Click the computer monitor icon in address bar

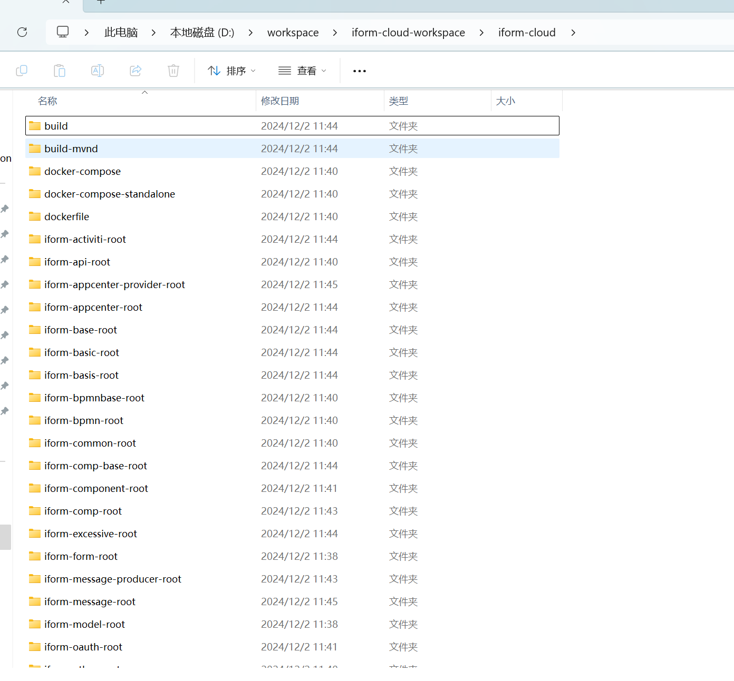pyautogui.click(x=63, y=32)
